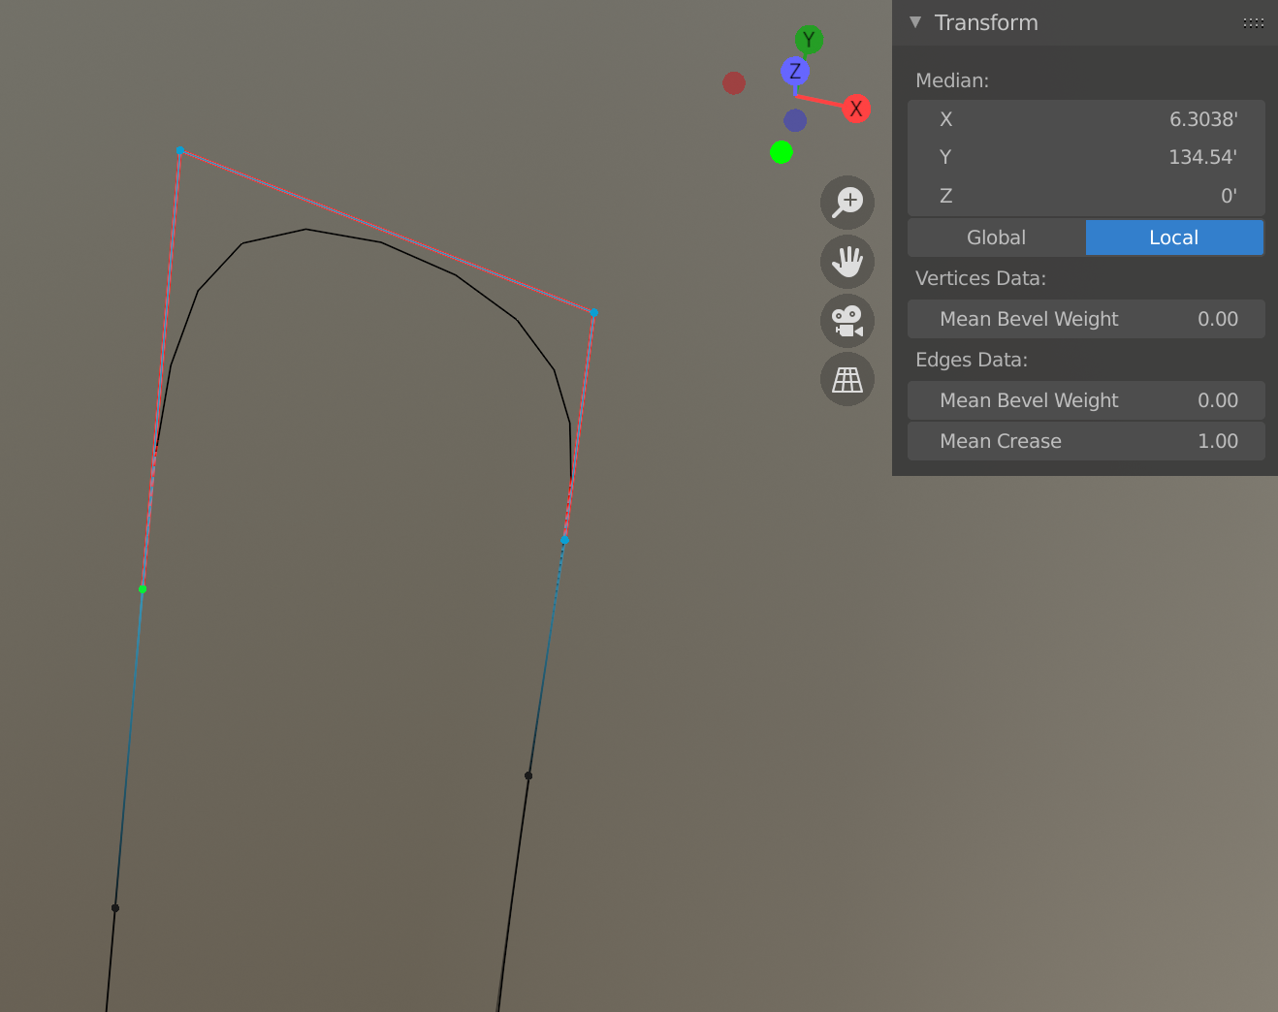The image size is (1278, 1012).
Task: Select Local coordinate space
Action: [x=1174, y=237]
